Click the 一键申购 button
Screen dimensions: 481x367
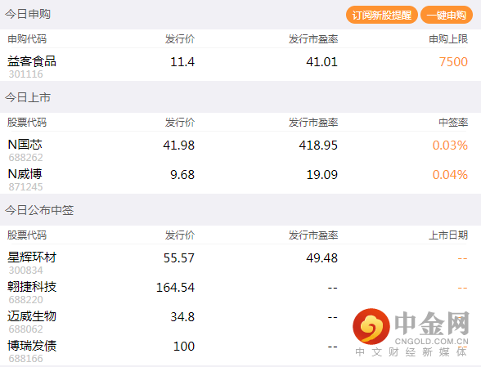[x=447, y=15]
